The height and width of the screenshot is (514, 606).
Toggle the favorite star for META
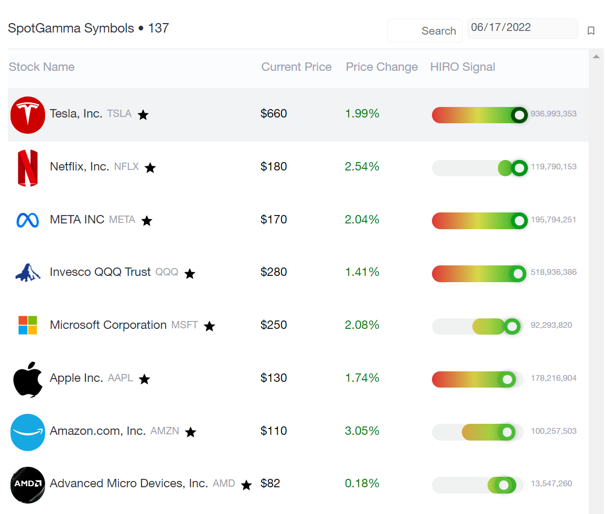[x=147, y=220]
